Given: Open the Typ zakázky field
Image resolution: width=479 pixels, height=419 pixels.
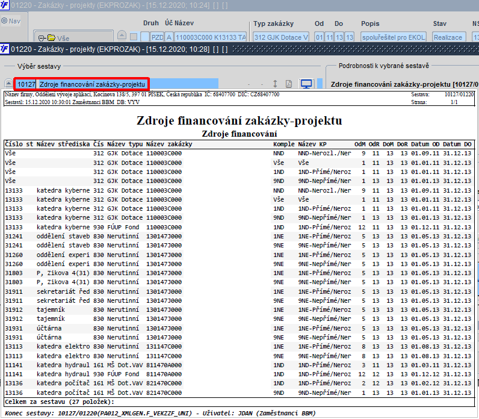Looking at the screenshot, I should (280, 37).
